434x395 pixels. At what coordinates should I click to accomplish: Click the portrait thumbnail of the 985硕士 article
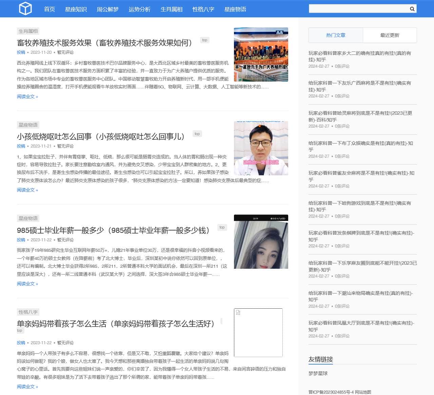[261, 242]
